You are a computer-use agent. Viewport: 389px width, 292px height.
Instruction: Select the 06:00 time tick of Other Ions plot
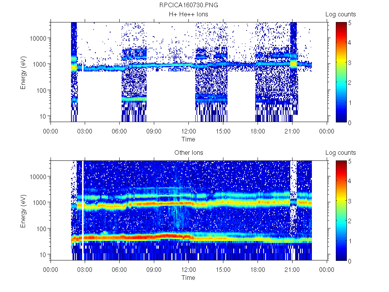[x=119, y=270]
